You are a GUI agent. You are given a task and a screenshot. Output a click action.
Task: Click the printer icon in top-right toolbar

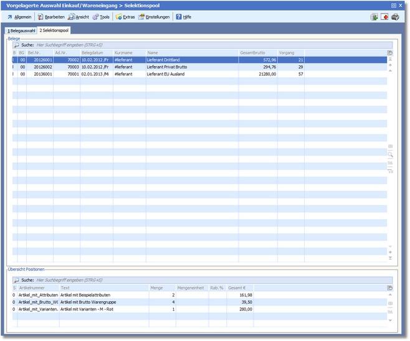pos(395,17)
